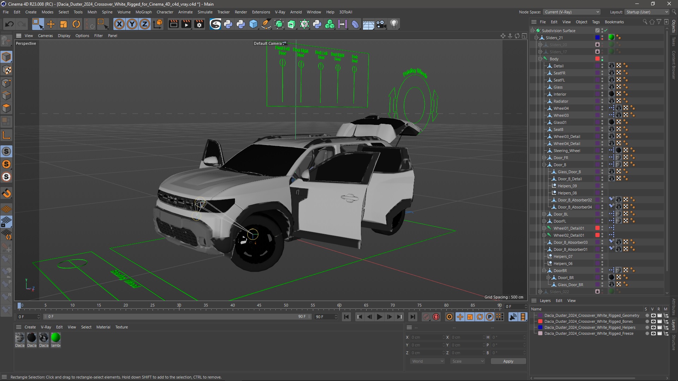The image size is (678, 381).
Task: Open the V-Ray menu
Action: click(280, 12)
